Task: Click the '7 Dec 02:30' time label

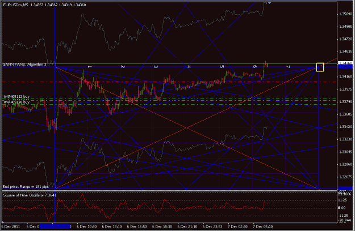Action: 237,226
